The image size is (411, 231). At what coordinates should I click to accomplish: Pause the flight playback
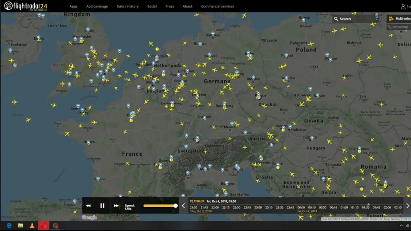[x=102, y=206]
